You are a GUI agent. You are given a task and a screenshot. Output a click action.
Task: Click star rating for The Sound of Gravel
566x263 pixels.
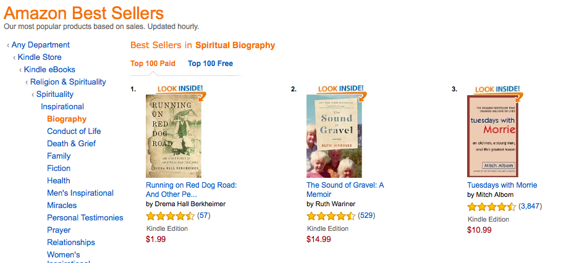331,216
